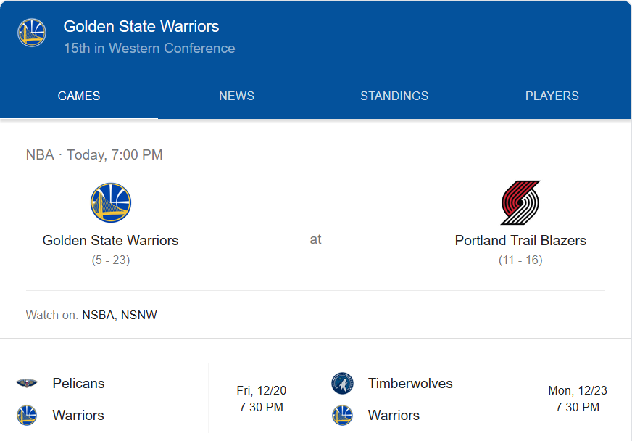Open Portland Trail Blazers team name
Screen dimensions: 632x441
pyautogui.click(x=520, y=240)
